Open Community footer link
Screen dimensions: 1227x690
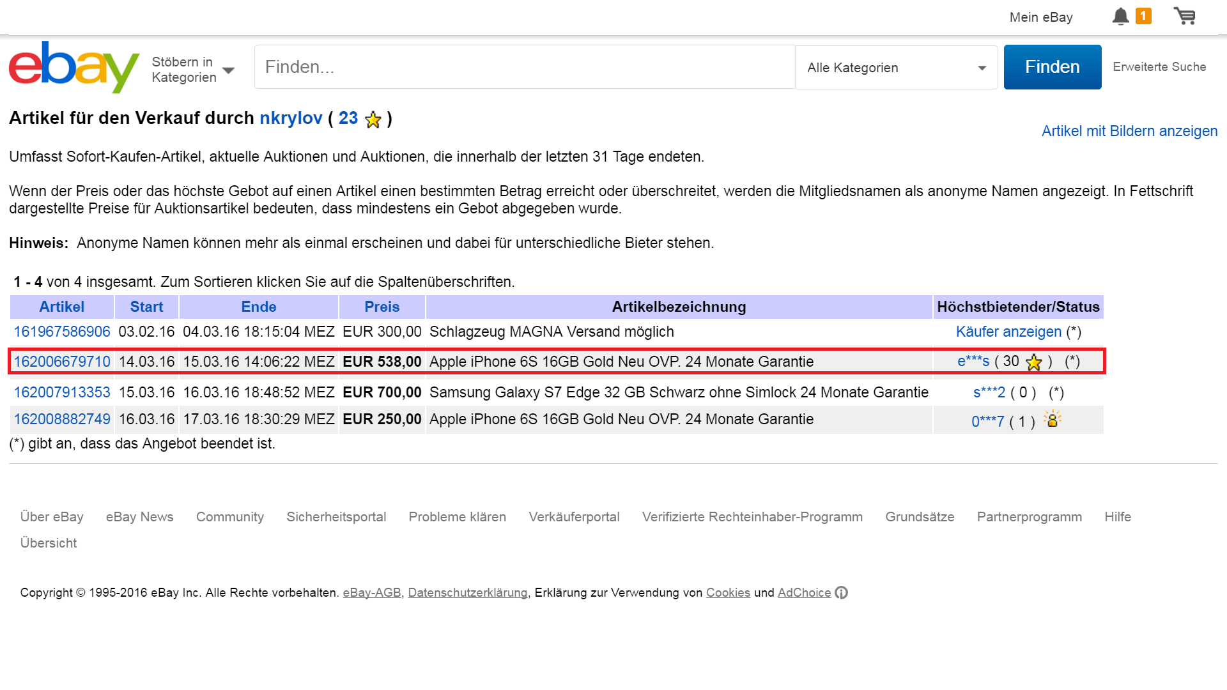coord(230,517)
